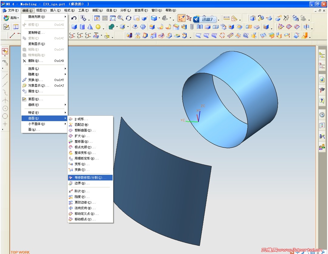The image size is (328, 254).
Task: Open the 帮助 menu
Action: pyautogui.click(x=170, y=10)
